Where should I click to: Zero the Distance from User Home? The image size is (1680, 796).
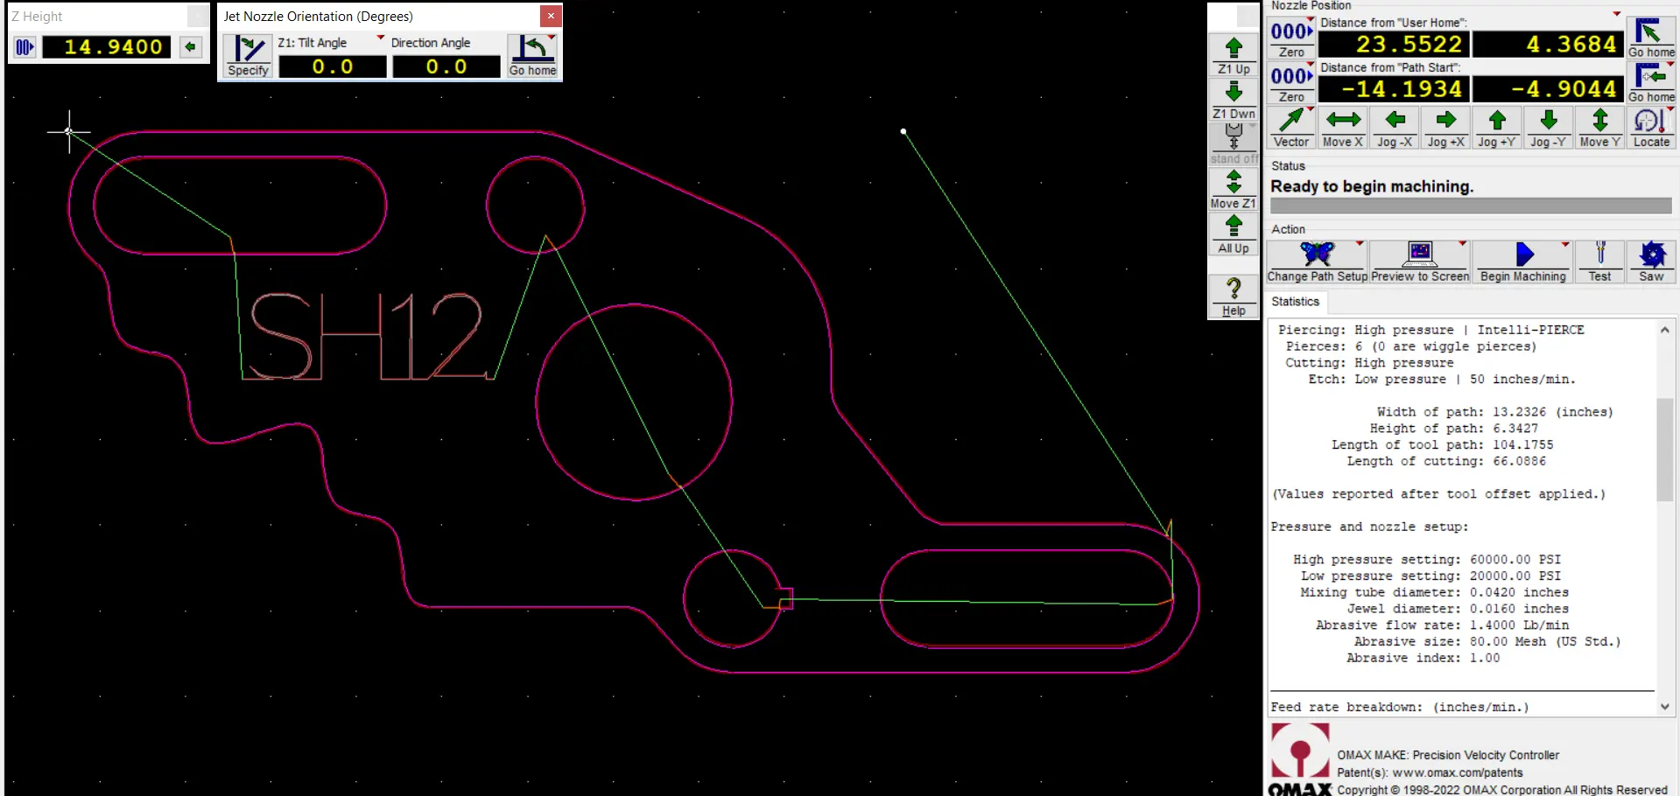click(x=1291, y=39)
